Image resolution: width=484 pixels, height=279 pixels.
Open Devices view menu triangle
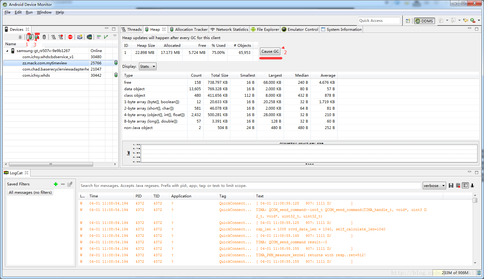pyautogui.click(x=115, y=36)
